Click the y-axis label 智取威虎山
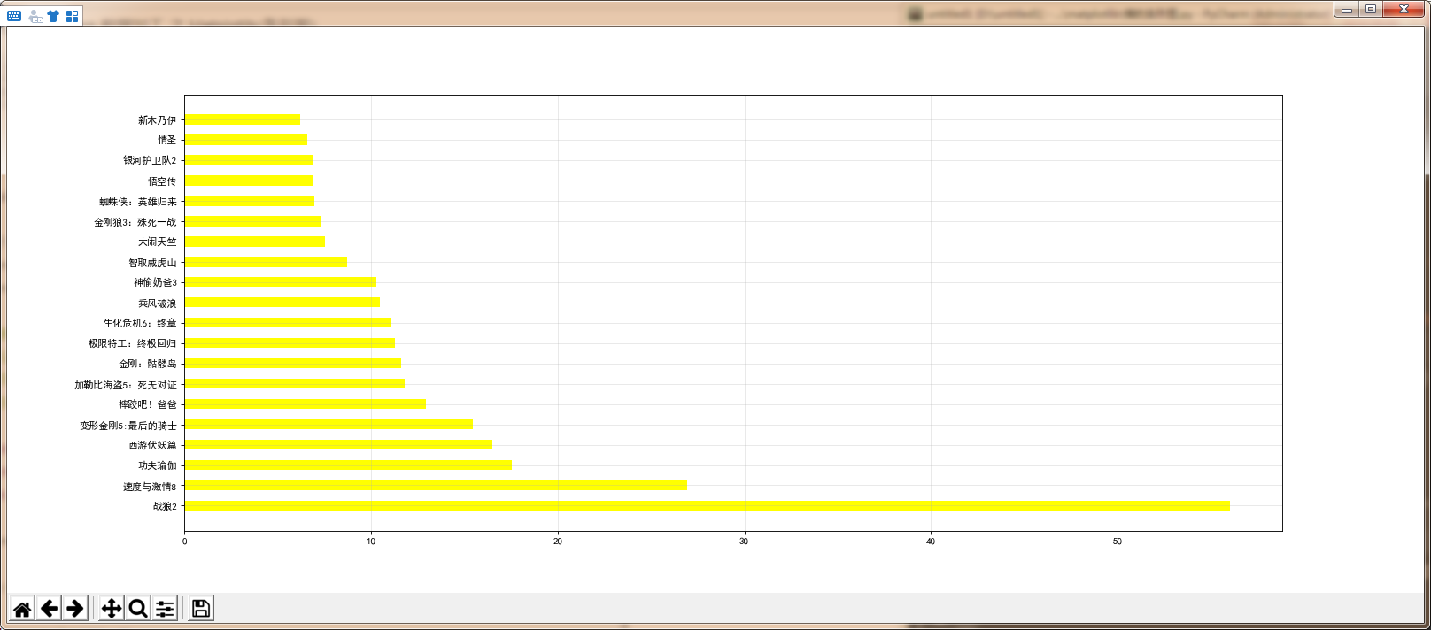The height and width of the screenshot is (630, 1431). click(x=152, y=263)
